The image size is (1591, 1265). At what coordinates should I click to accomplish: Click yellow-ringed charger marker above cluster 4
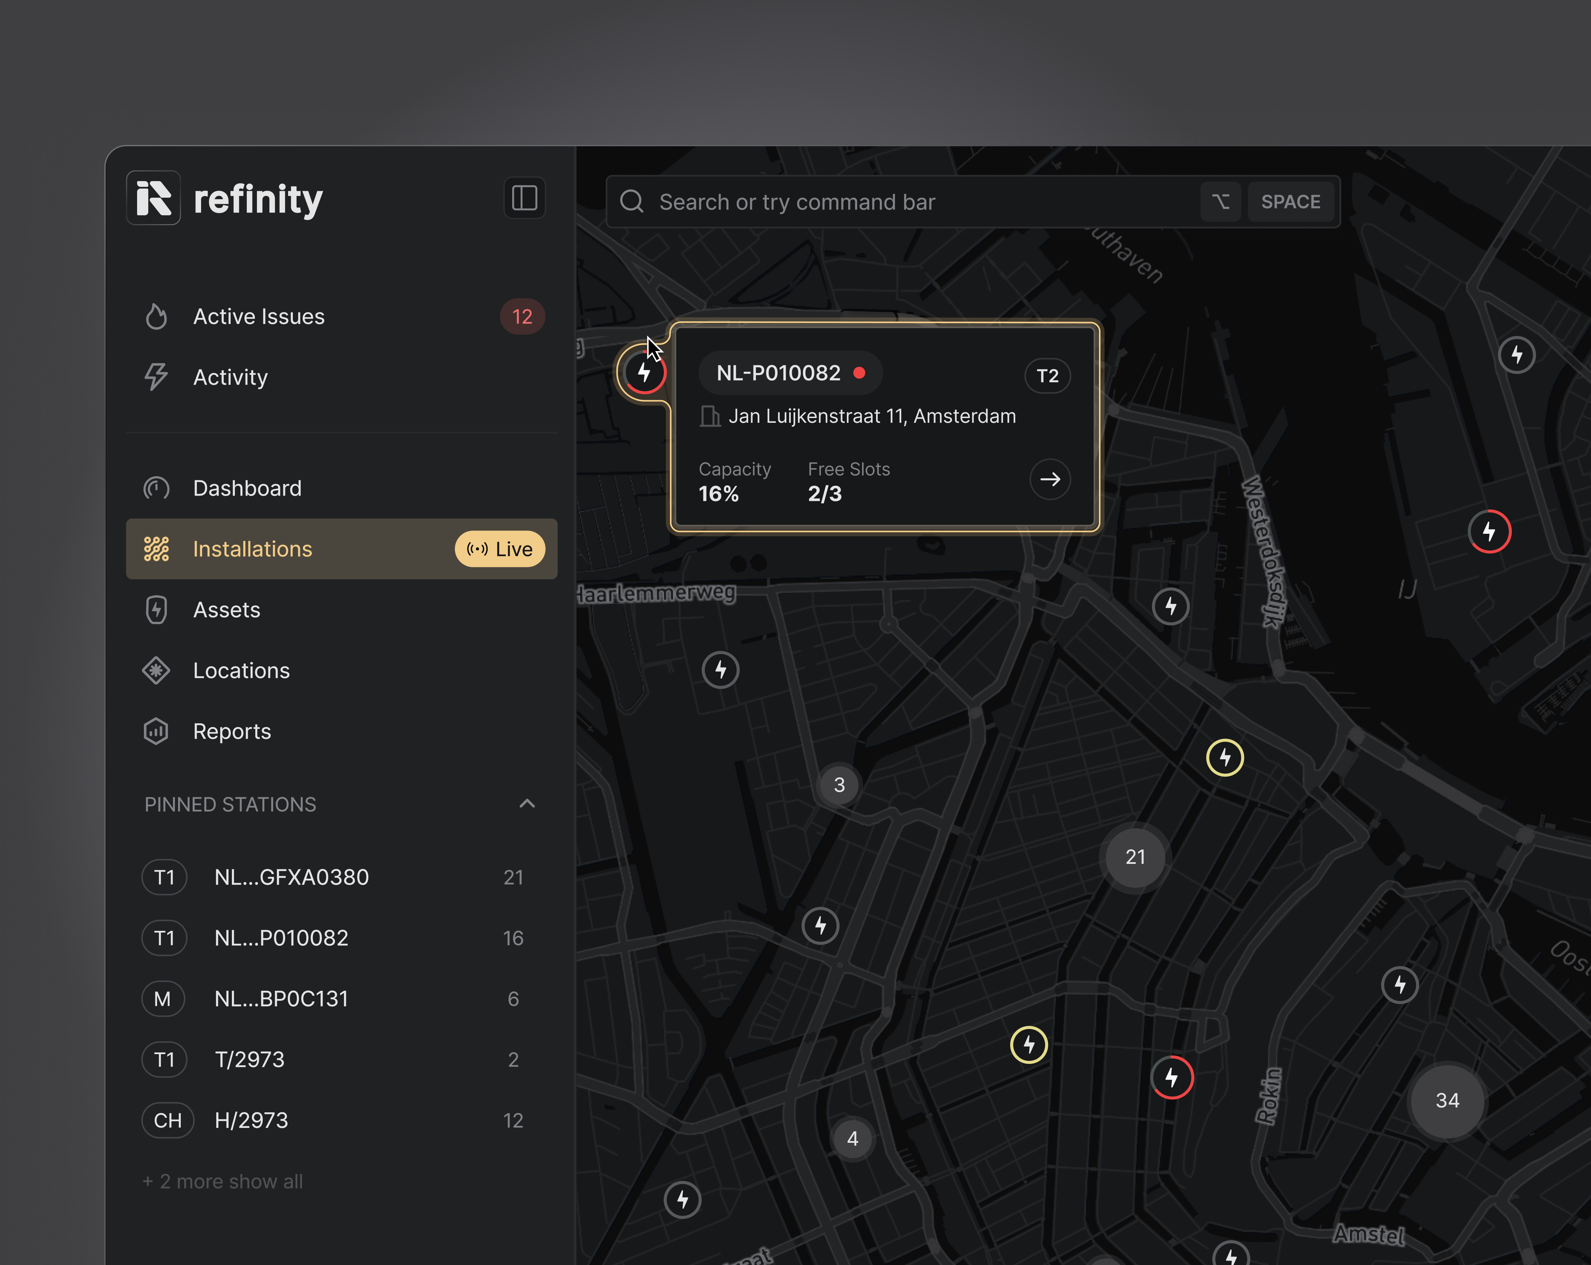pyautogui.click(x=1029, y=1044)
